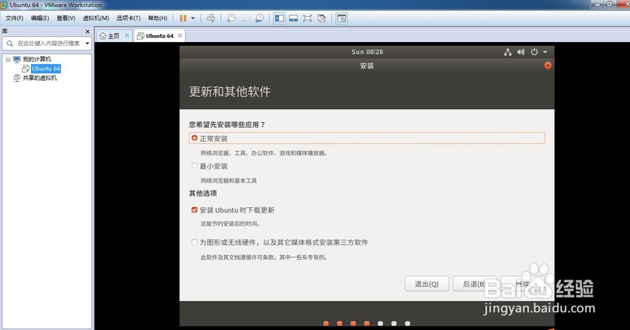Select the 最小安装 radio option
Image resolution: width=630 pixels, height=330 pixels.
click(195, 165)
